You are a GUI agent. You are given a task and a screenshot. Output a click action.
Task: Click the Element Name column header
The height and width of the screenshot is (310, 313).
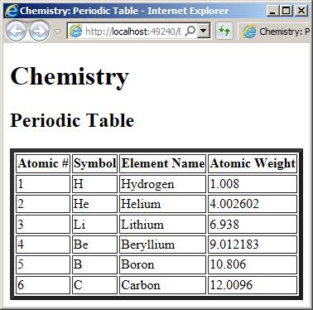click(162, 163)
